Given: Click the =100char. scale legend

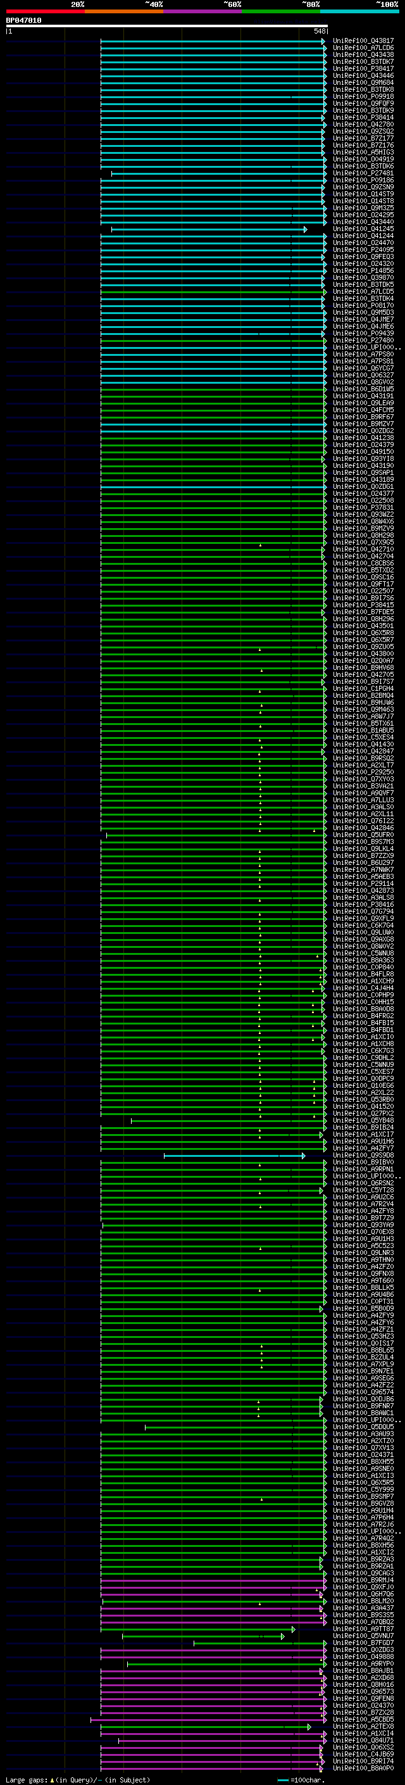Looking at the screenshot, I should coord(301,1780).
